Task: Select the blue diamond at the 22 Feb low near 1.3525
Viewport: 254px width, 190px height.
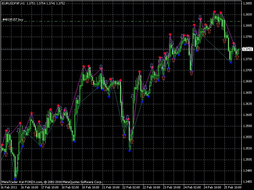Action: coord(129,151)
